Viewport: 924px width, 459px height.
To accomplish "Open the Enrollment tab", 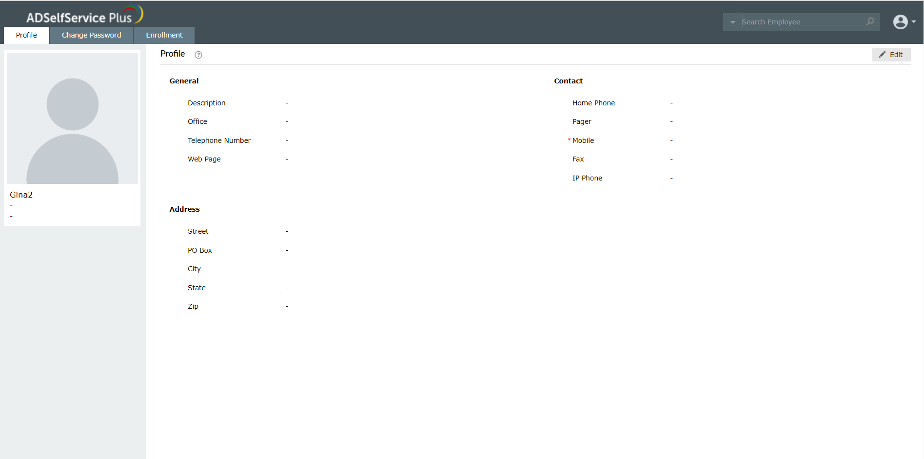I will pos(163,35).
